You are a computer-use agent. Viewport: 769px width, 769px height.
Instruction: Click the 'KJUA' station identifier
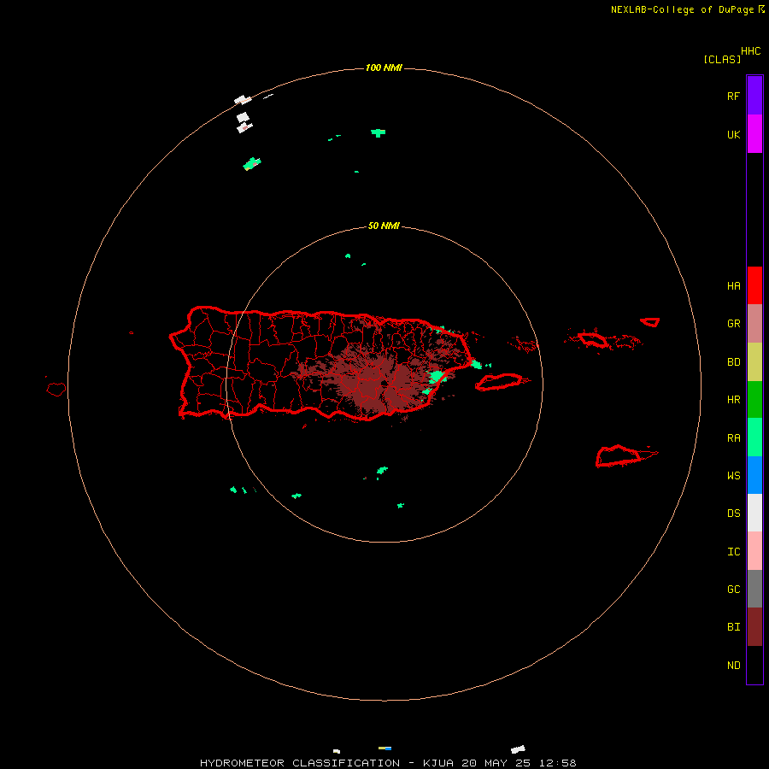coord(439,763)
